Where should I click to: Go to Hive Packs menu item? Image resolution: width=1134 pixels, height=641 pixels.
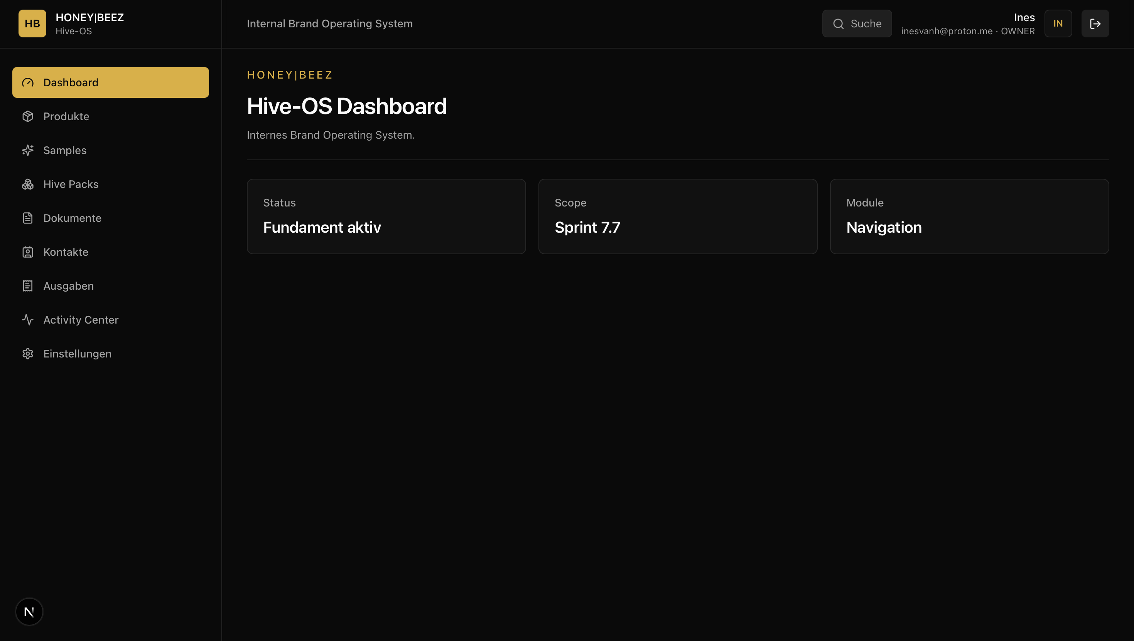(111, 184)
